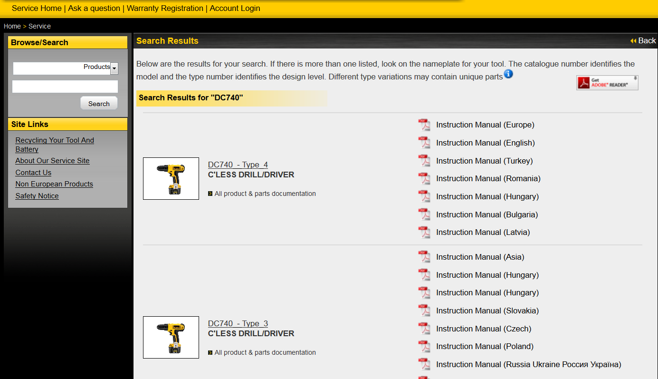This screenshot has width=658, height=379.
Task: Click the blue information icon after the description
Action: [x=508, y=74]
